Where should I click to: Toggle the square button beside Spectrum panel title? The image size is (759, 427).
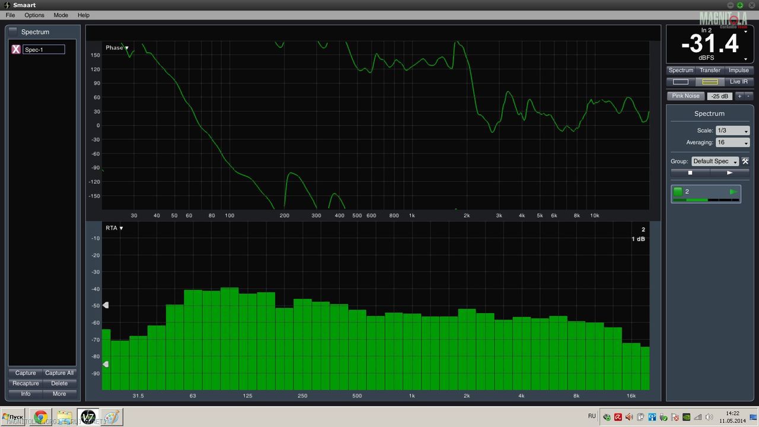tap(13, 31)
